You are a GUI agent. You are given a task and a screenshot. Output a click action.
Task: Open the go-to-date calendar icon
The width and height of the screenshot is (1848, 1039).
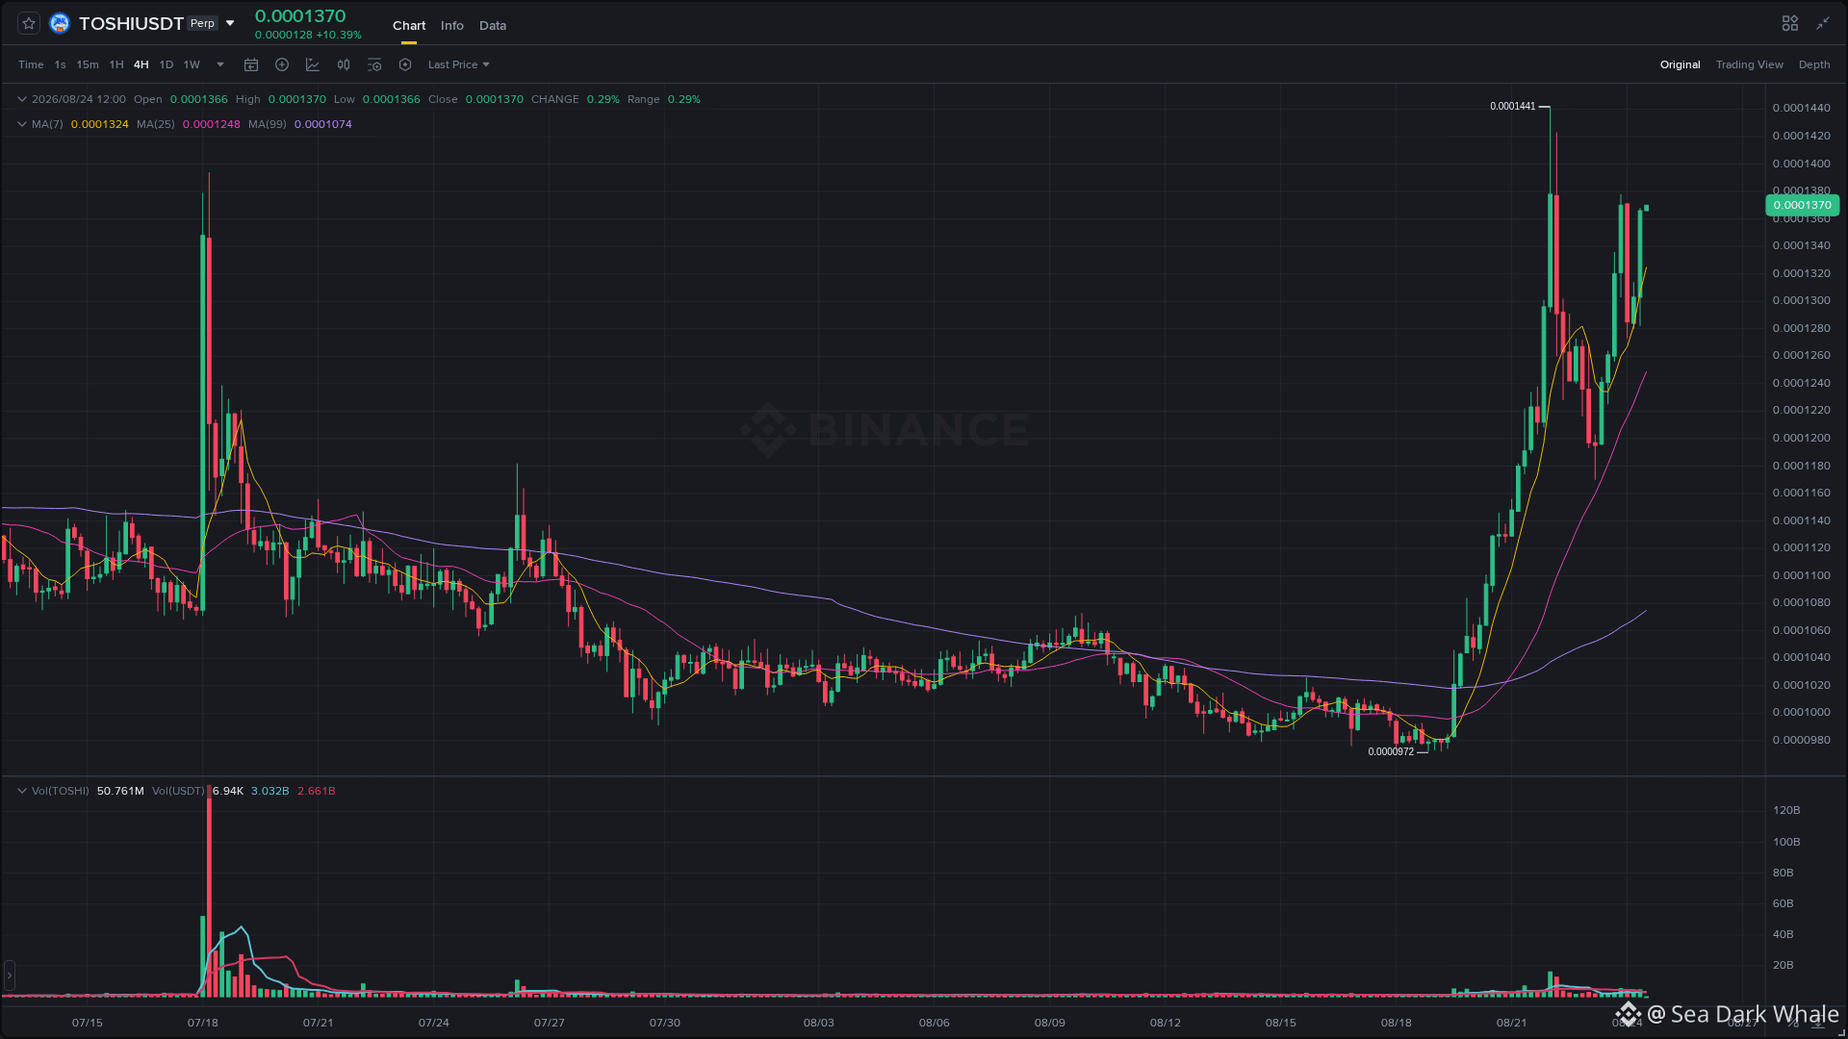click(x=251, y=64)
